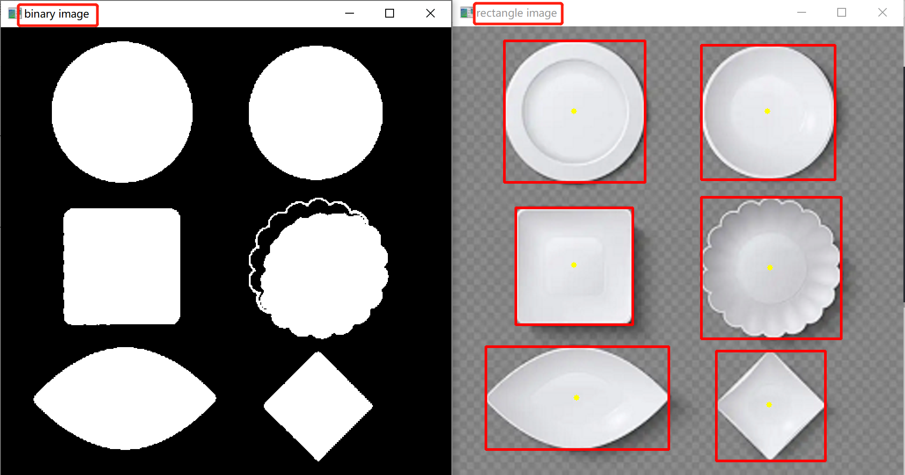Click the red rectangle around the oval dish
Screen dimensions: 905x475
click(x=577, y=347)
